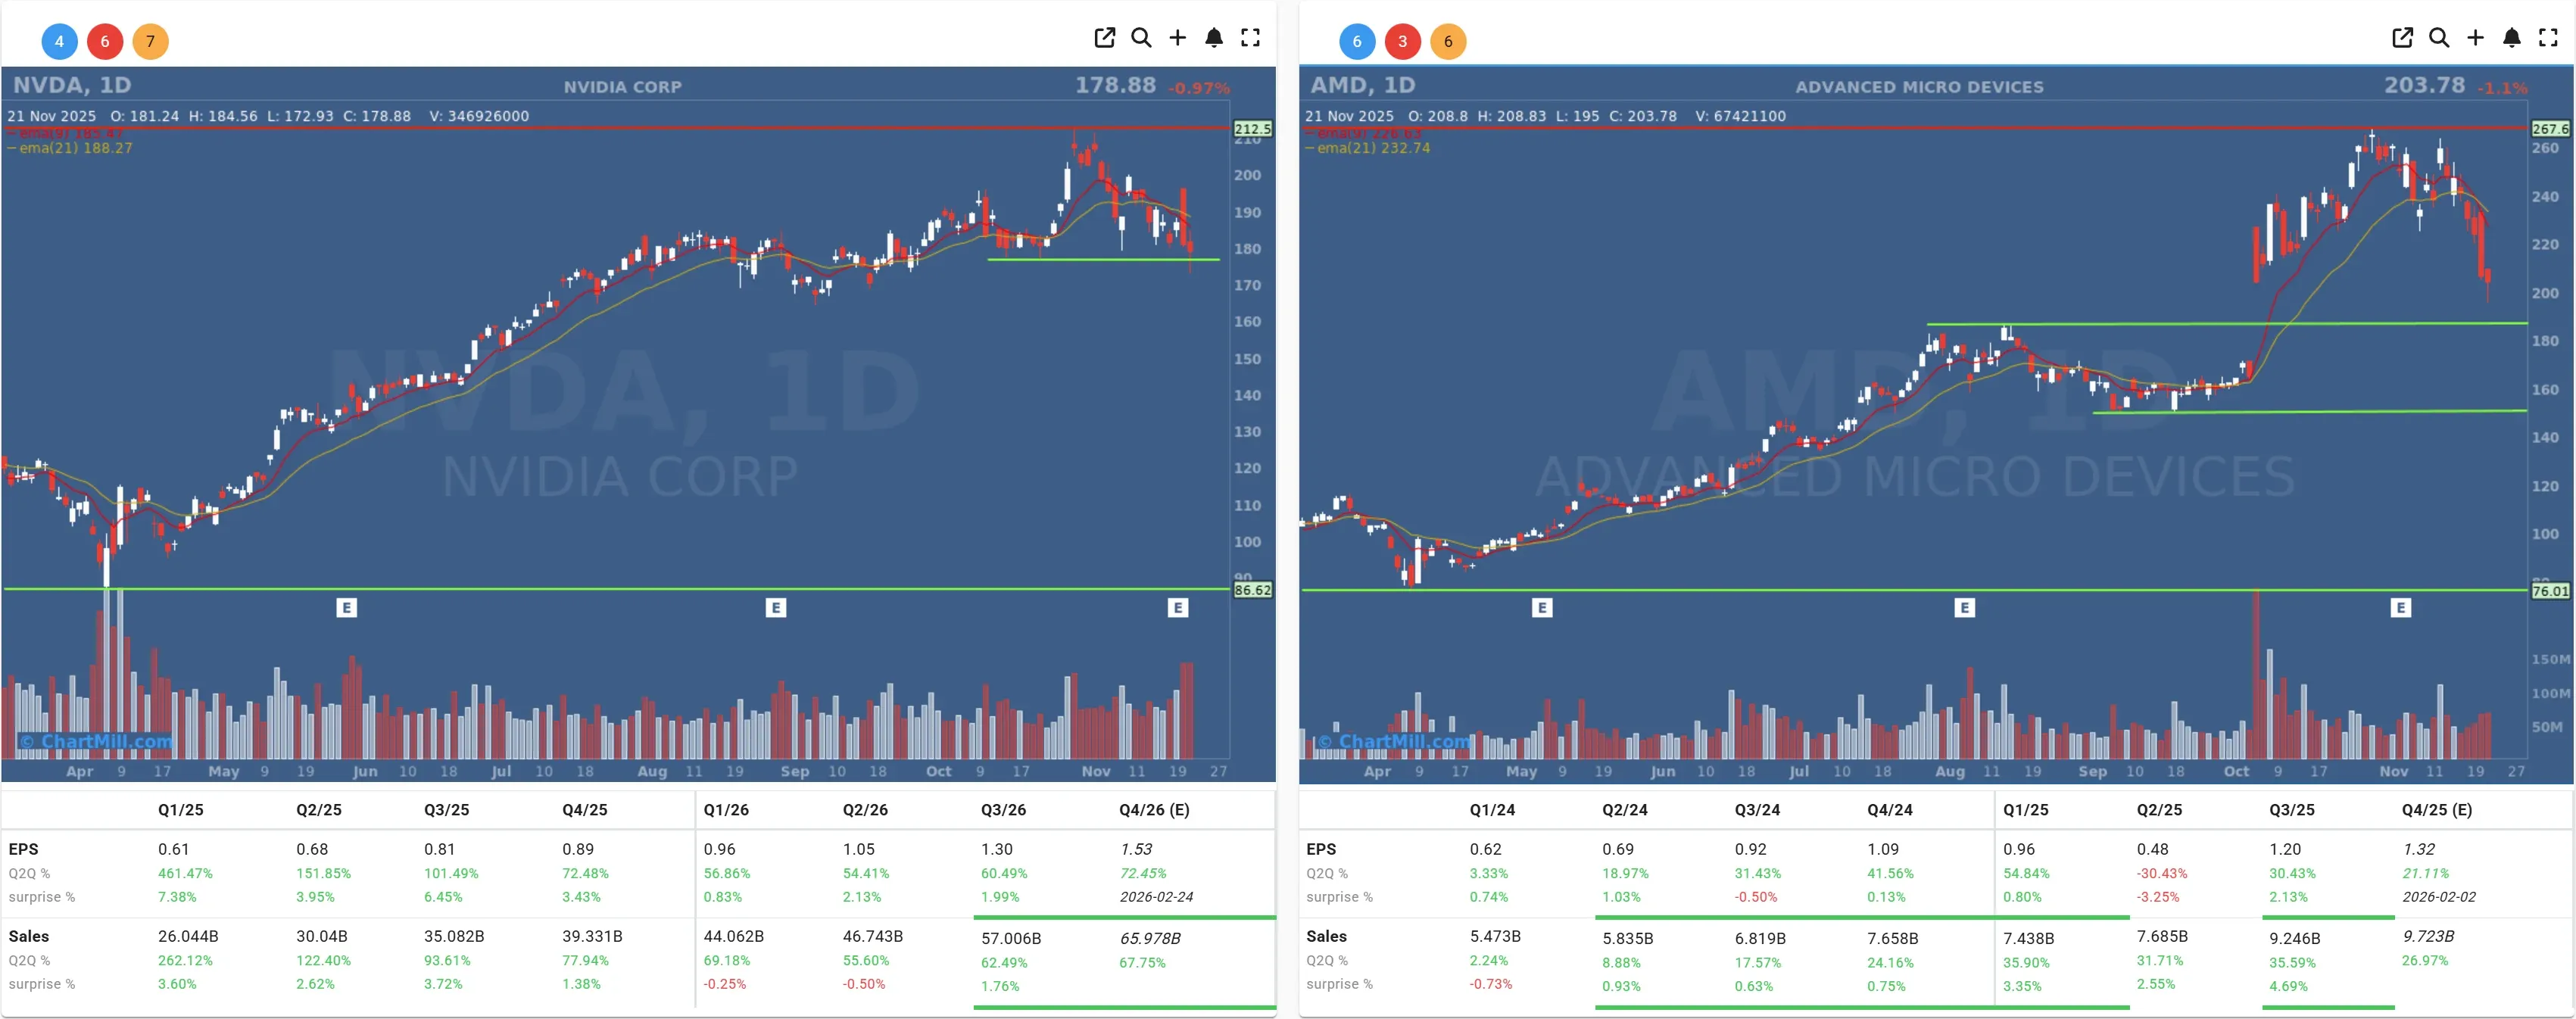Enter fullscreen mode for the NVDA chart
The height and width of the screenshot is (1019, 2576).
click(x=1250, y=37)
